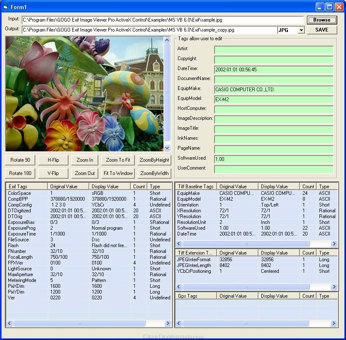Select the FocalLength row
The width and height of the screenshot is (346, 340).
point(89,257)
